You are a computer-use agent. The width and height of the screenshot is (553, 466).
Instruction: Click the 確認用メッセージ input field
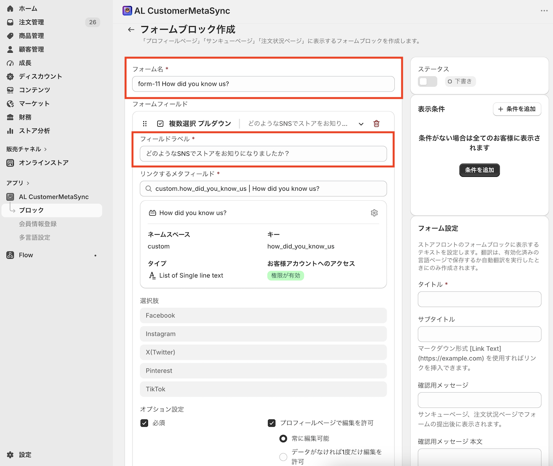[479, 400]
